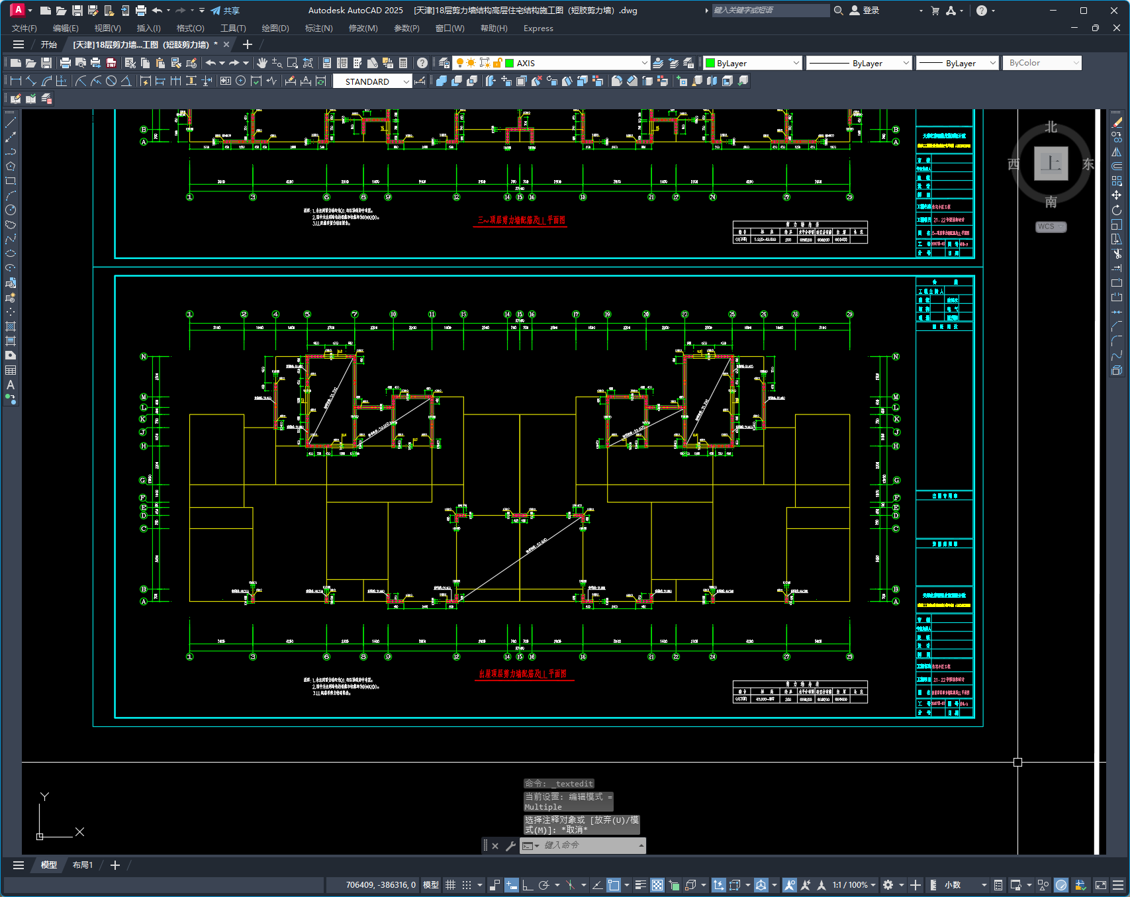1130x897 pixels.
Task: Open the Express menu
Action: pos(538,28)
